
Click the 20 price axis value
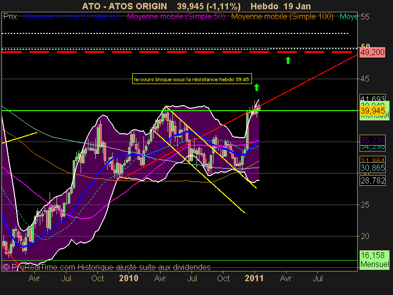365,236
